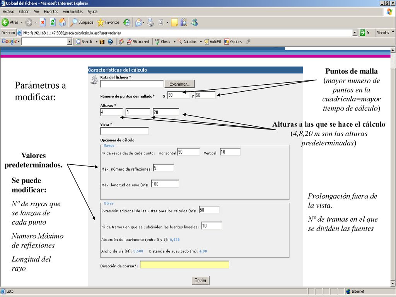Expand the Check dropdown arrow
The height and width of the screenshot is (297, 396).
[x=174, y=42]
